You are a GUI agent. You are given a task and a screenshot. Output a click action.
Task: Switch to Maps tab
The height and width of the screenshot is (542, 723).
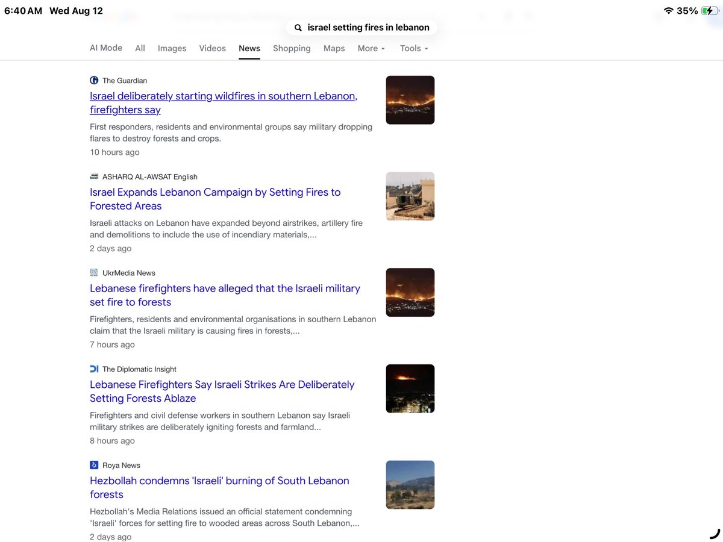tap(334, 48)
